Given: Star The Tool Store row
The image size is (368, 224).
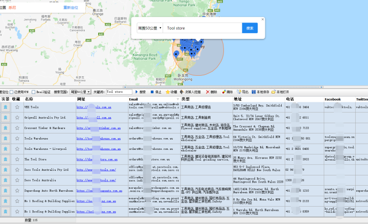Looking at the screenshot, I should tap(17, 159).
